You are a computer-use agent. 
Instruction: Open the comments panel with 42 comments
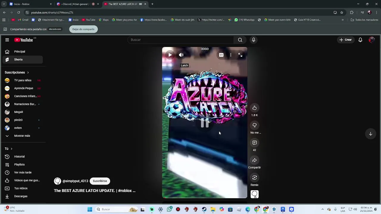pos(254,143)
